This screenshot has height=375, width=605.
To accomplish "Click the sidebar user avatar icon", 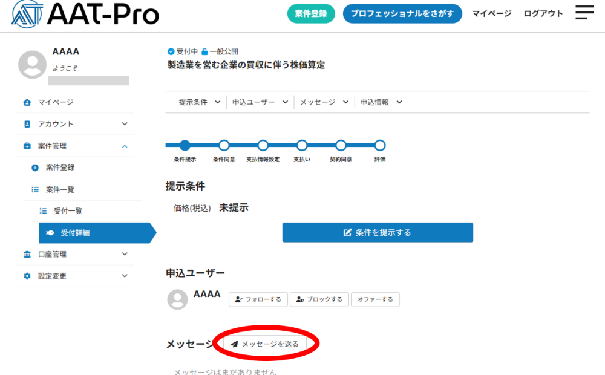I will click(33, 65).
